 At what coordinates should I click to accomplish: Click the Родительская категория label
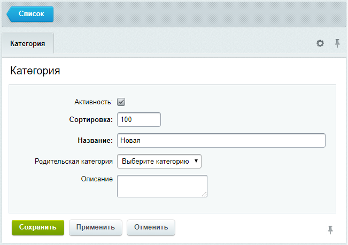click(74, 161)
